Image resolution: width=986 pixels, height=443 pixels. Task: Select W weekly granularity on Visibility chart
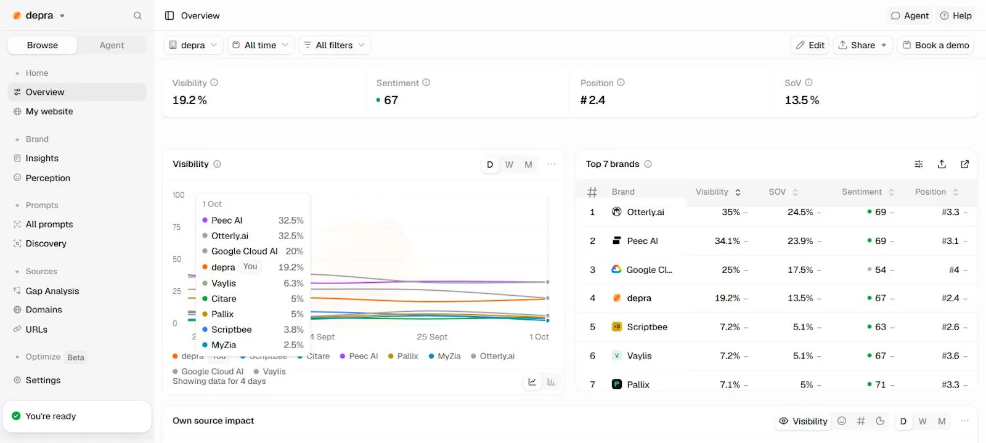509,165
